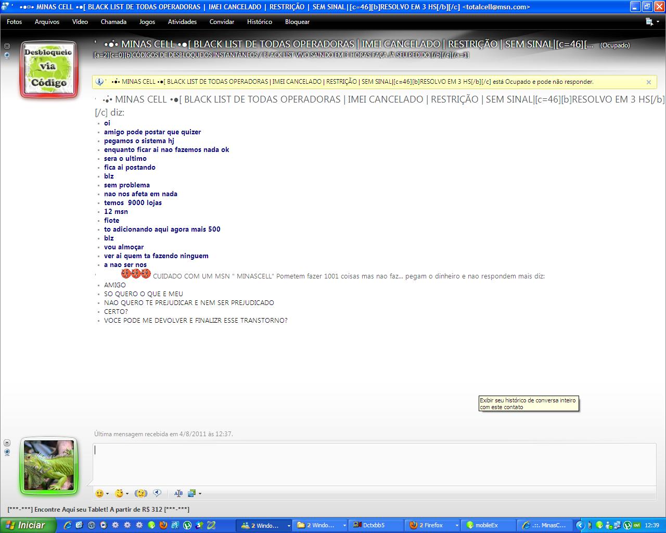Click the message "to adicionando aqui agora mais 500"
The height and width of the screenshot is (533, 666).
point(162,229)
